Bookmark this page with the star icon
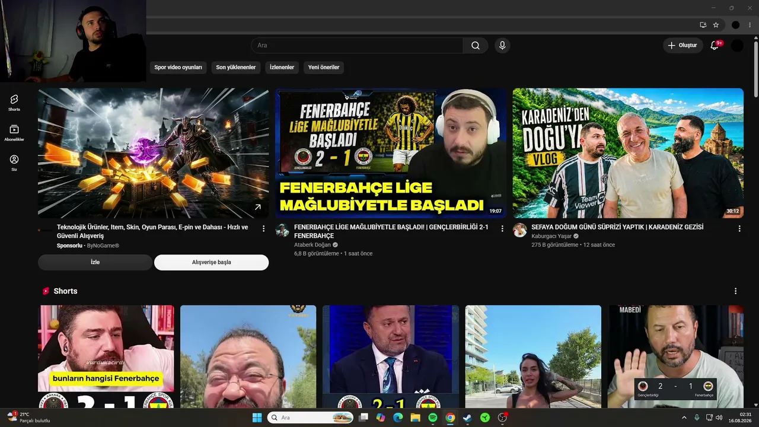Image resolution: width=759 pixels, height=427 pixels. tap(716, 25)
